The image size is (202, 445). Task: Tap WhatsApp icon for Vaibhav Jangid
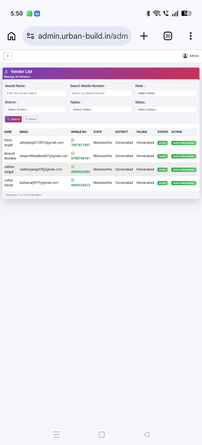[x=73, y=167]
